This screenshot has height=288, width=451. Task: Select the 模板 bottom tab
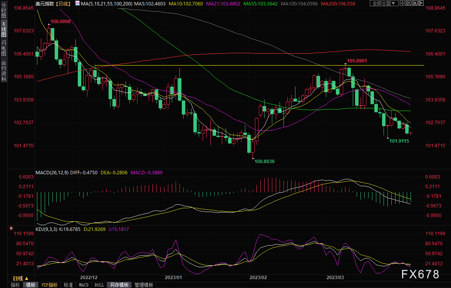pyautogui.click(x=30, y=285)
